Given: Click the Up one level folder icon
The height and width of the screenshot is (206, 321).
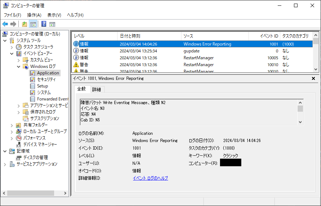Looking at the screenshot, I should click(25, 24).
